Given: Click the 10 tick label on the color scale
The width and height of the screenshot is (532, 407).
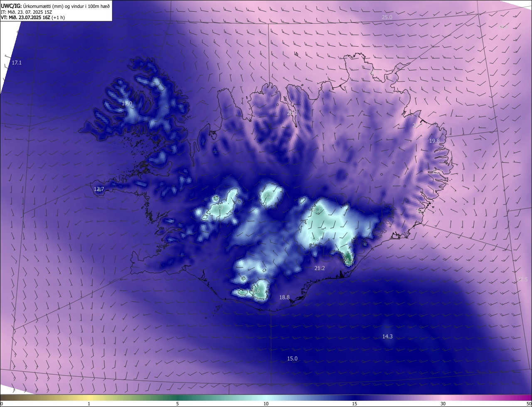Looking at the screenshot, I should pos(266,404).
